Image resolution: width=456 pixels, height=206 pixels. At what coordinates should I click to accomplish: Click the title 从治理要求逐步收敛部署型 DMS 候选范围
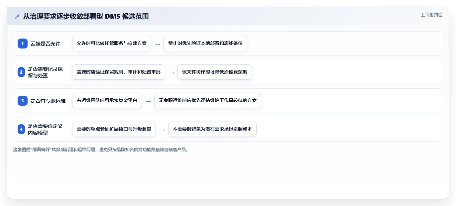click(86, 16)
